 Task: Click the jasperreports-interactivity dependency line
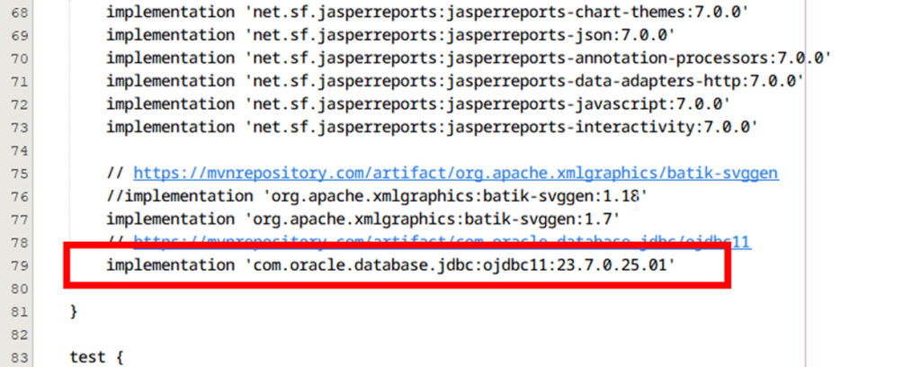coord(432,127)
